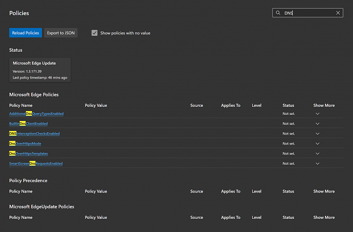This screenshot has width=353, height=232.
Task: Click the search magnifier icon
Action: point(278,13)
